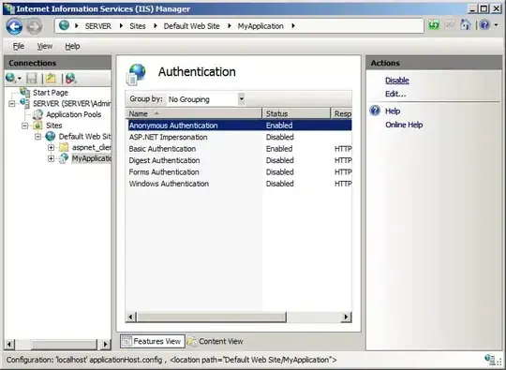This screenshot has width=506, height=370.
Task: Click the Default Web Site globe icon
Action: 51,136
